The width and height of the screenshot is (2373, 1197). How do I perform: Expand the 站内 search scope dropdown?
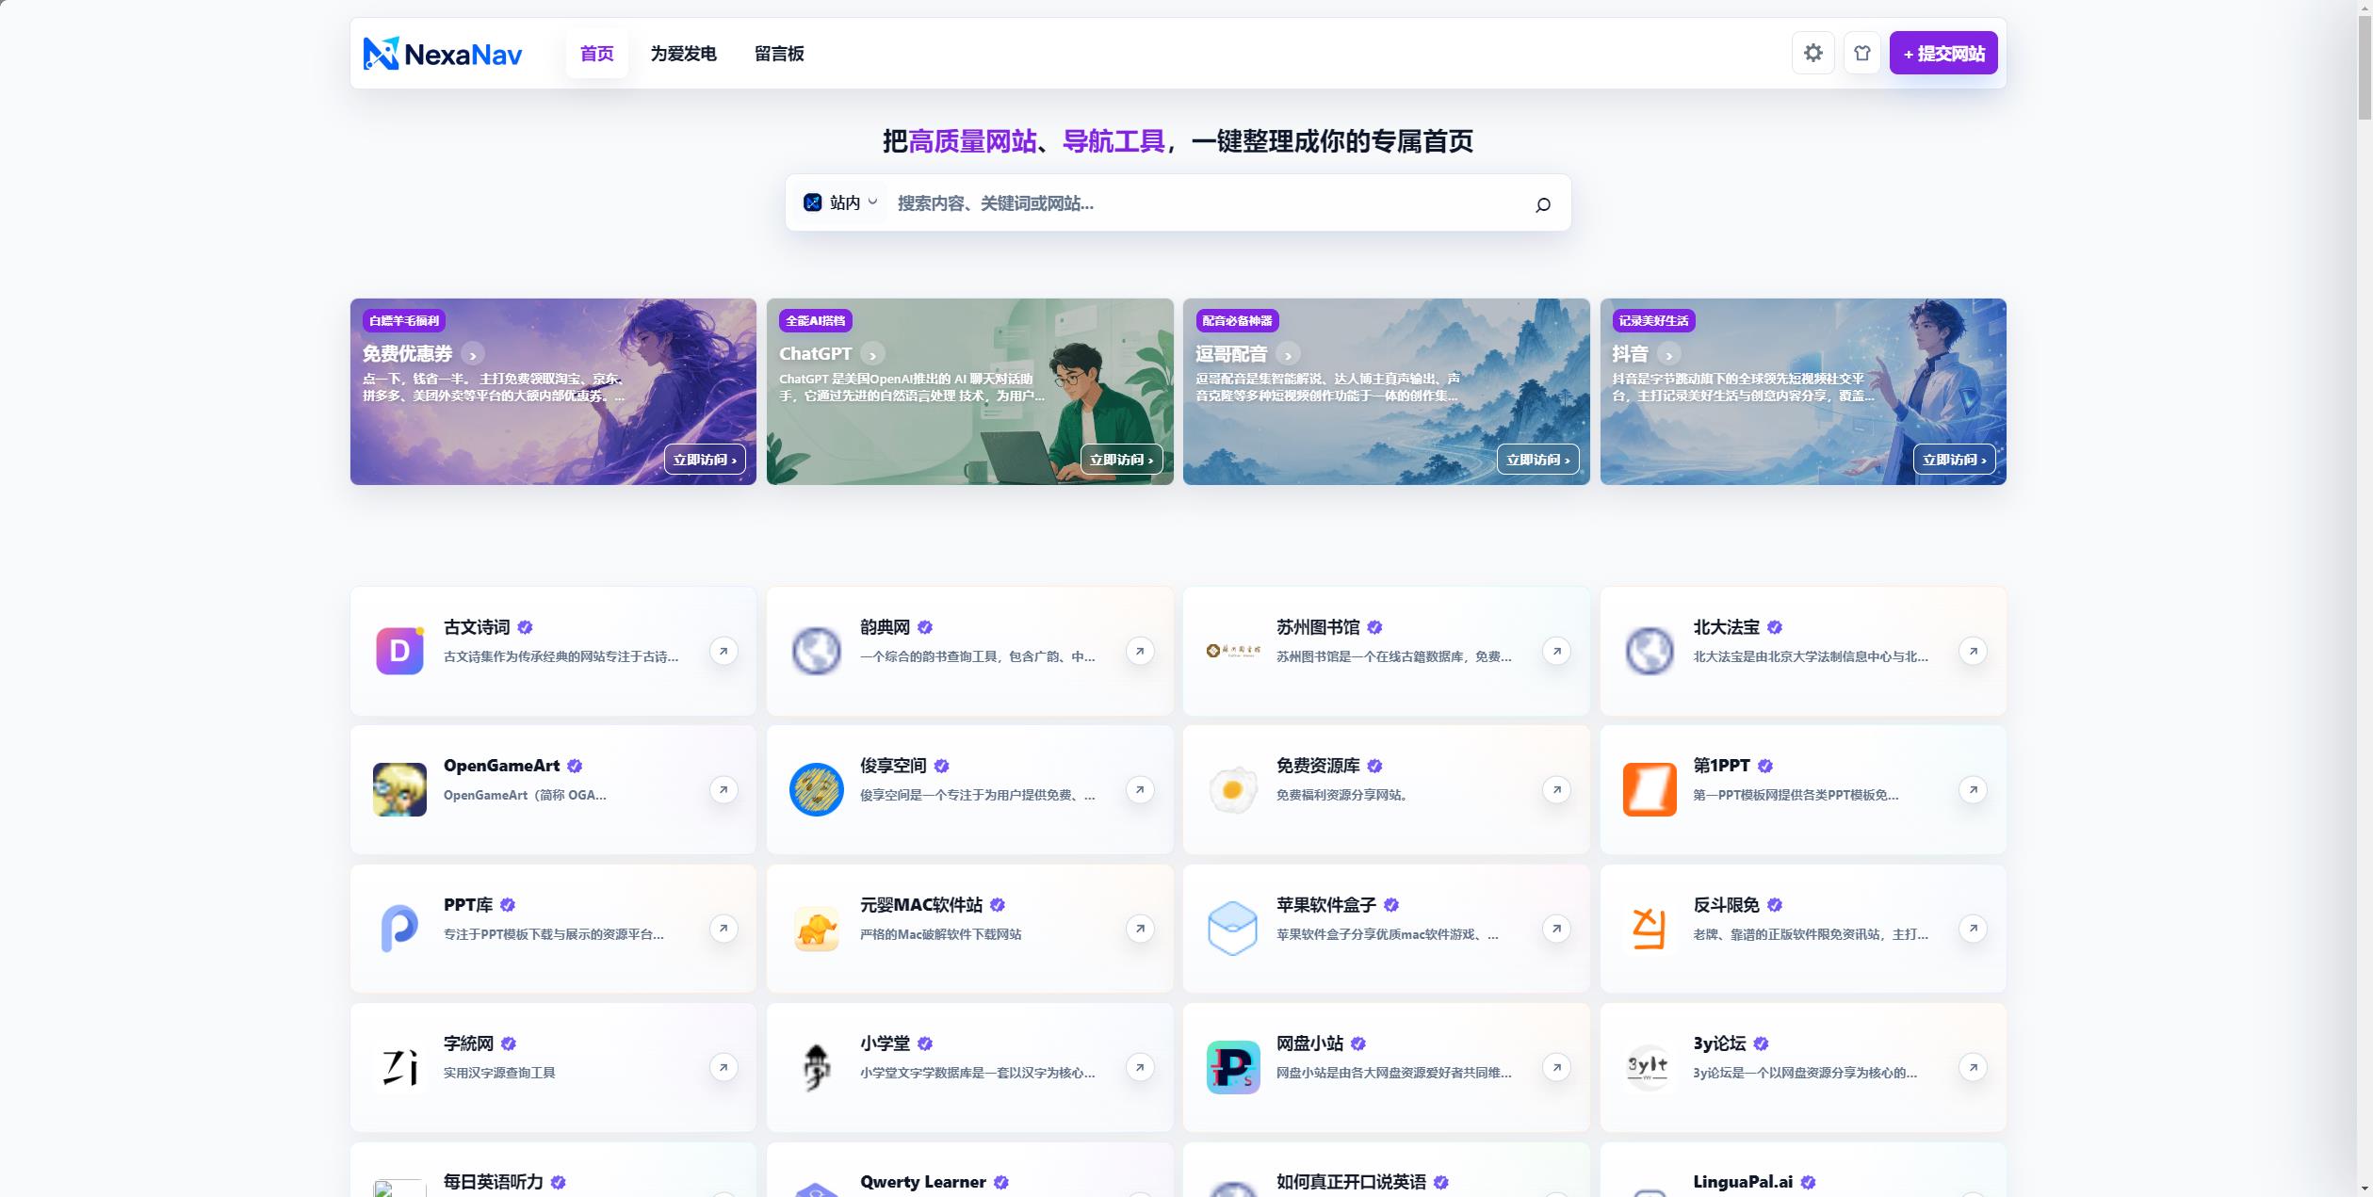click(x=840, y=202)
